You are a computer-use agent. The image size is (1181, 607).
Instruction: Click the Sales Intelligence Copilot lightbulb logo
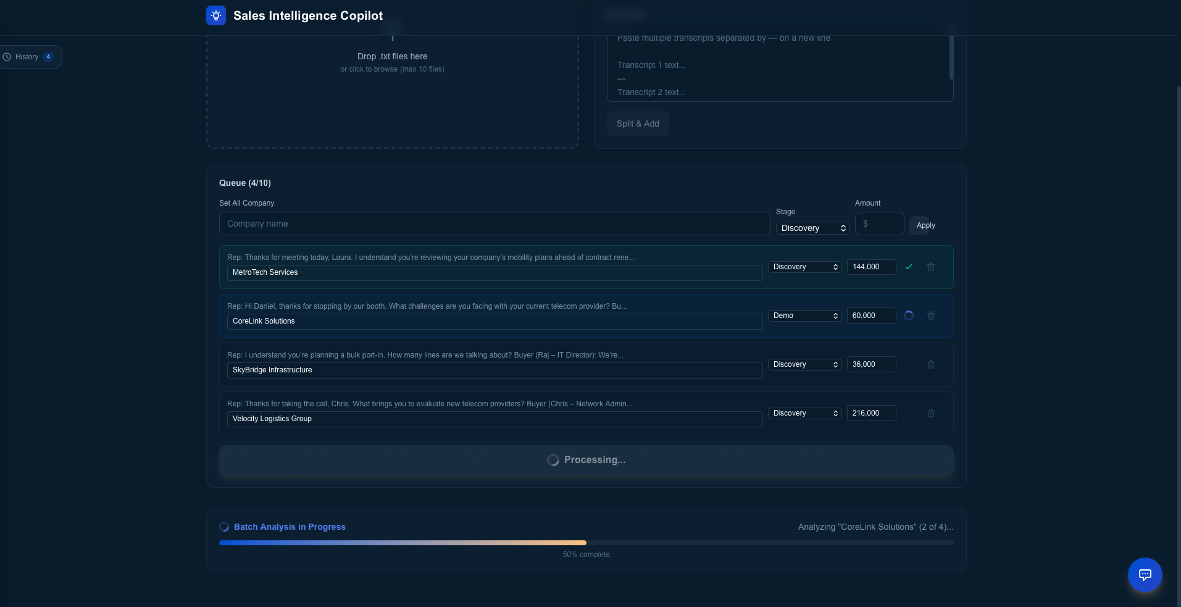[x=216, y=15]
